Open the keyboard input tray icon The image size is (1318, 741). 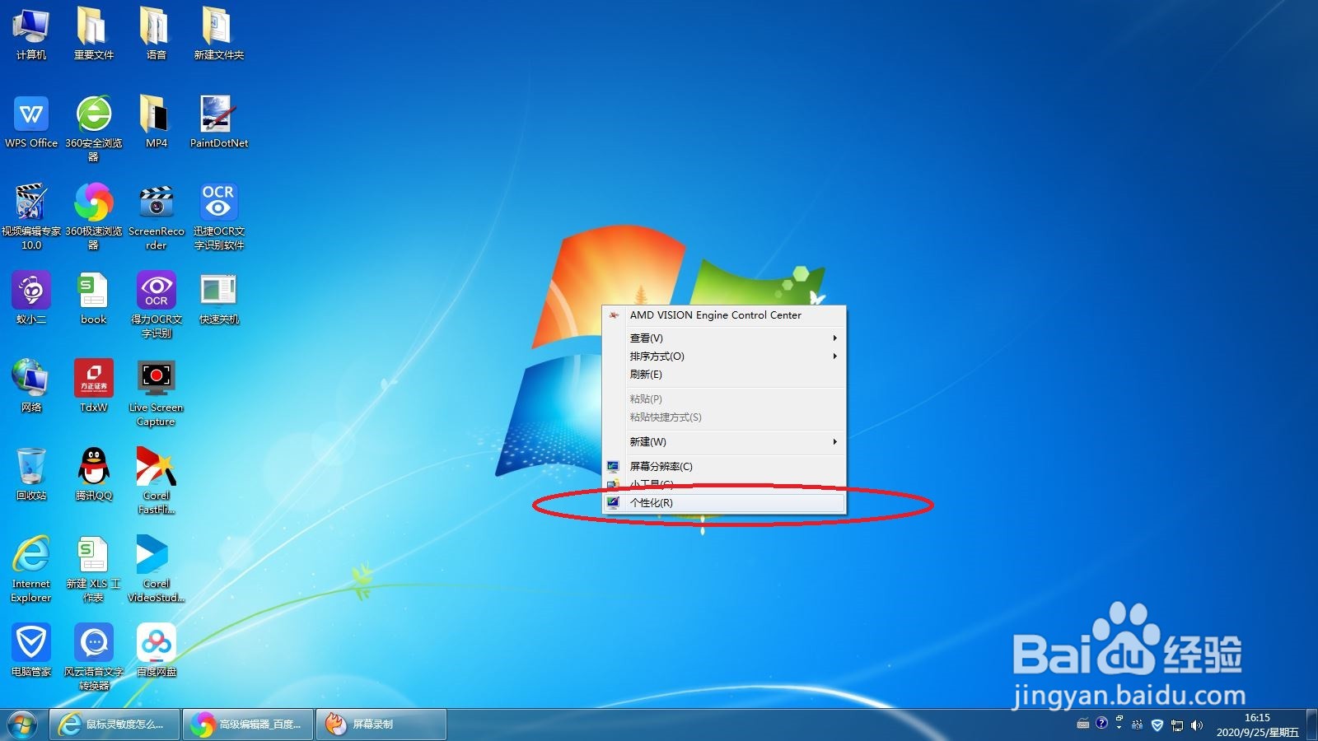coord(1083,725)
